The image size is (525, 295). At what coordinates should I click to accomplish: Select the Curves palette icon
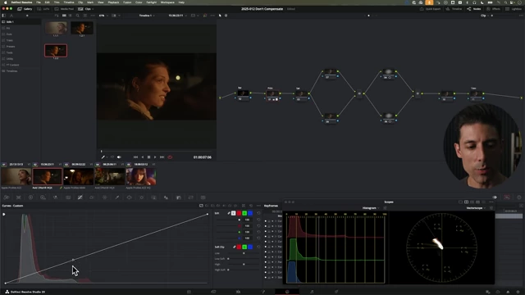tap(80, 197)
